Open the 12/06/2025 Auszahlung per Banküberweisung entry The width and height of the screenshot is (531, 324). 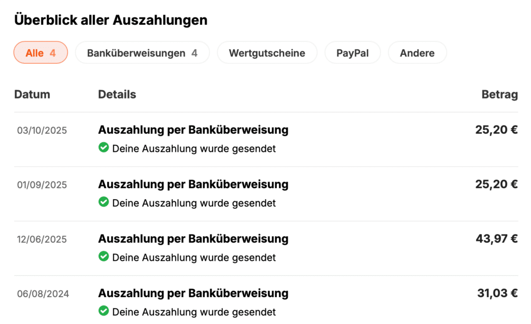click(193, 238)
